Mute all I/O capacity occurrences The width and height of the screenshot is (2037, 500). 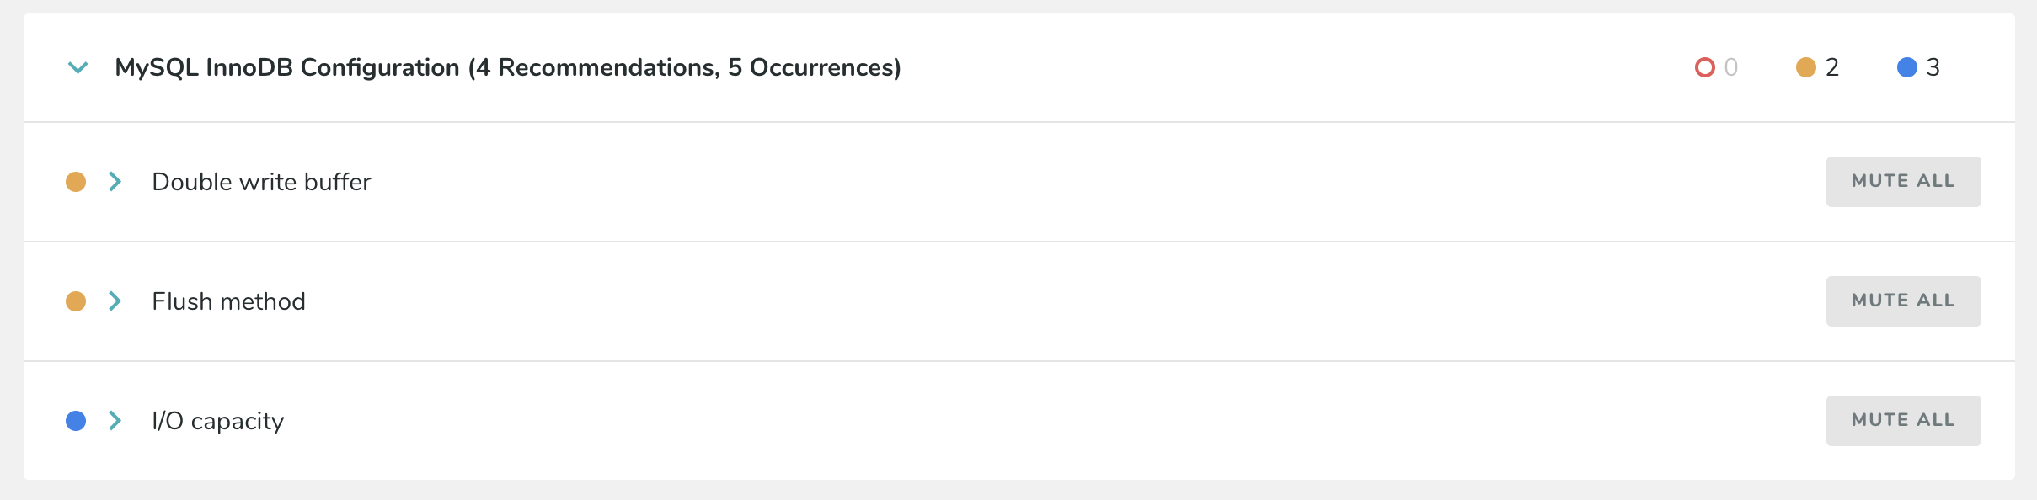coord(1903,421)
